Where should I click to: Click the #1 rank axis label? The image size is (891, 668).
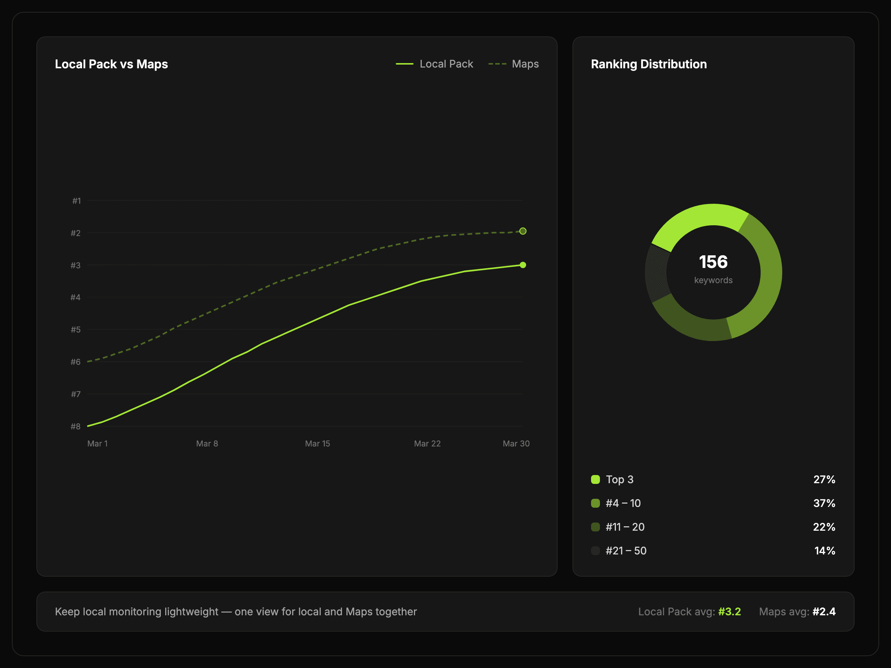(76, 200)
